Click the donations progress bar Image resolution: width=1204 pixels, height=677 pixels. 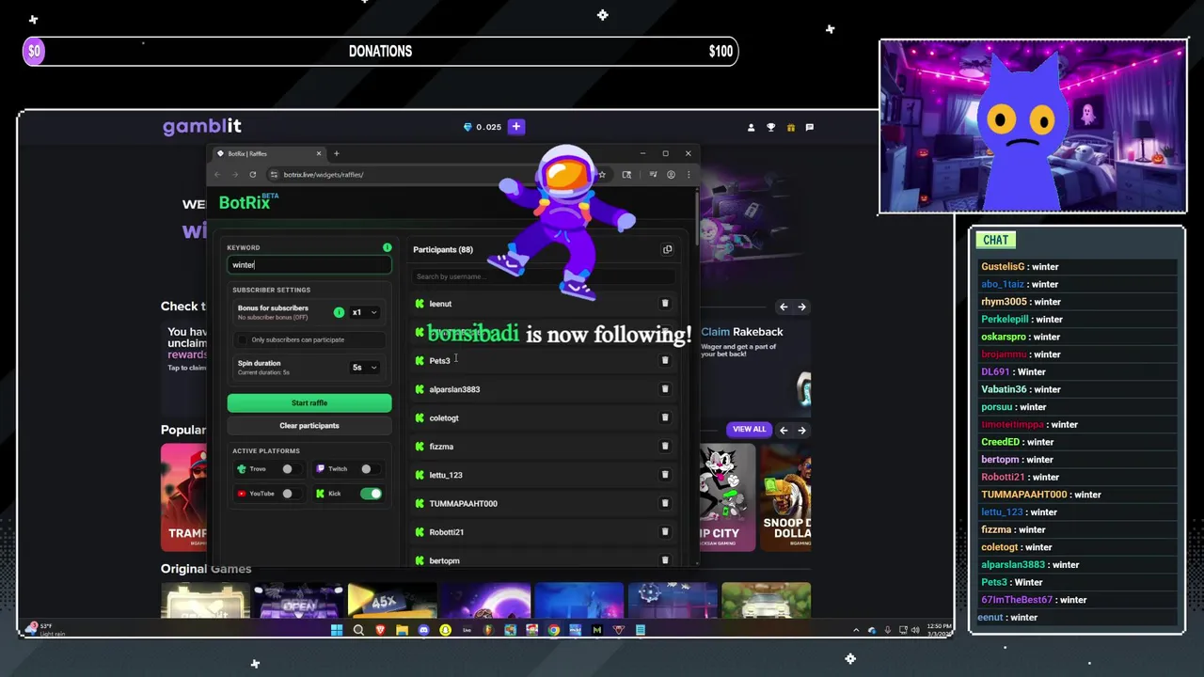[380, 52]
